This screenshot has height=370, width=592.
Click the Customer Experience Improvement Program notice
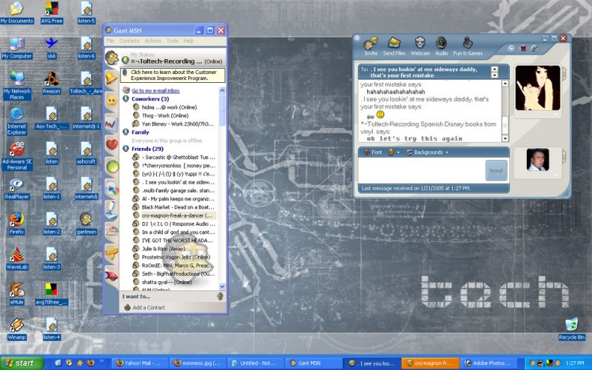pyautogui.click(x=173, y=75)
